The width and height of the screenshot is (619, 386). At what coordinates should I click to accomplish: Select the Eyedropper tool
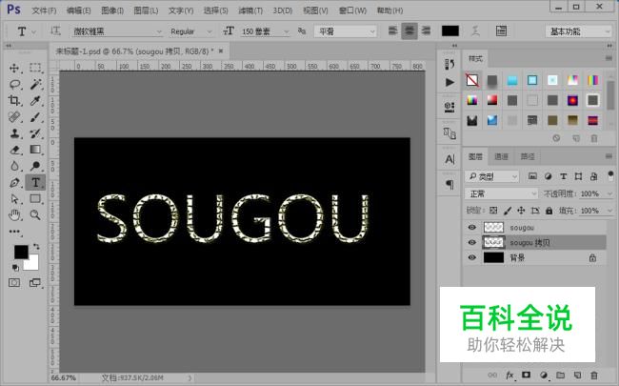[35, 100]
